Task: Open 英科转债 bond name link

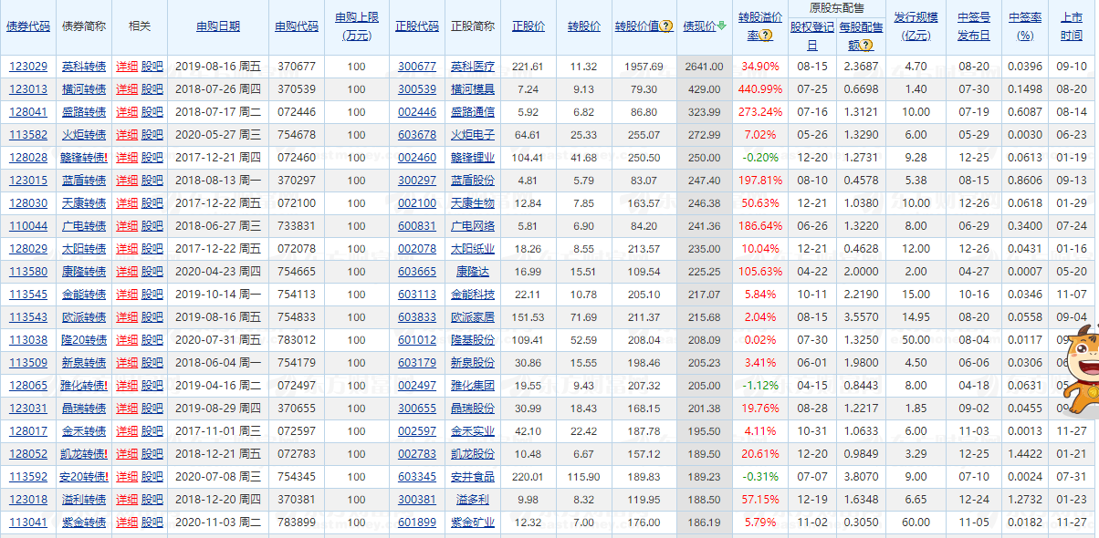Action: 83,67
